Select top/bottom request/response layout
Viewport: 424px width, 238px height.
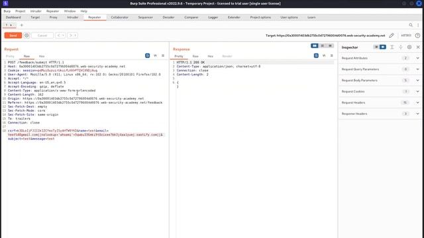point(323,46)
